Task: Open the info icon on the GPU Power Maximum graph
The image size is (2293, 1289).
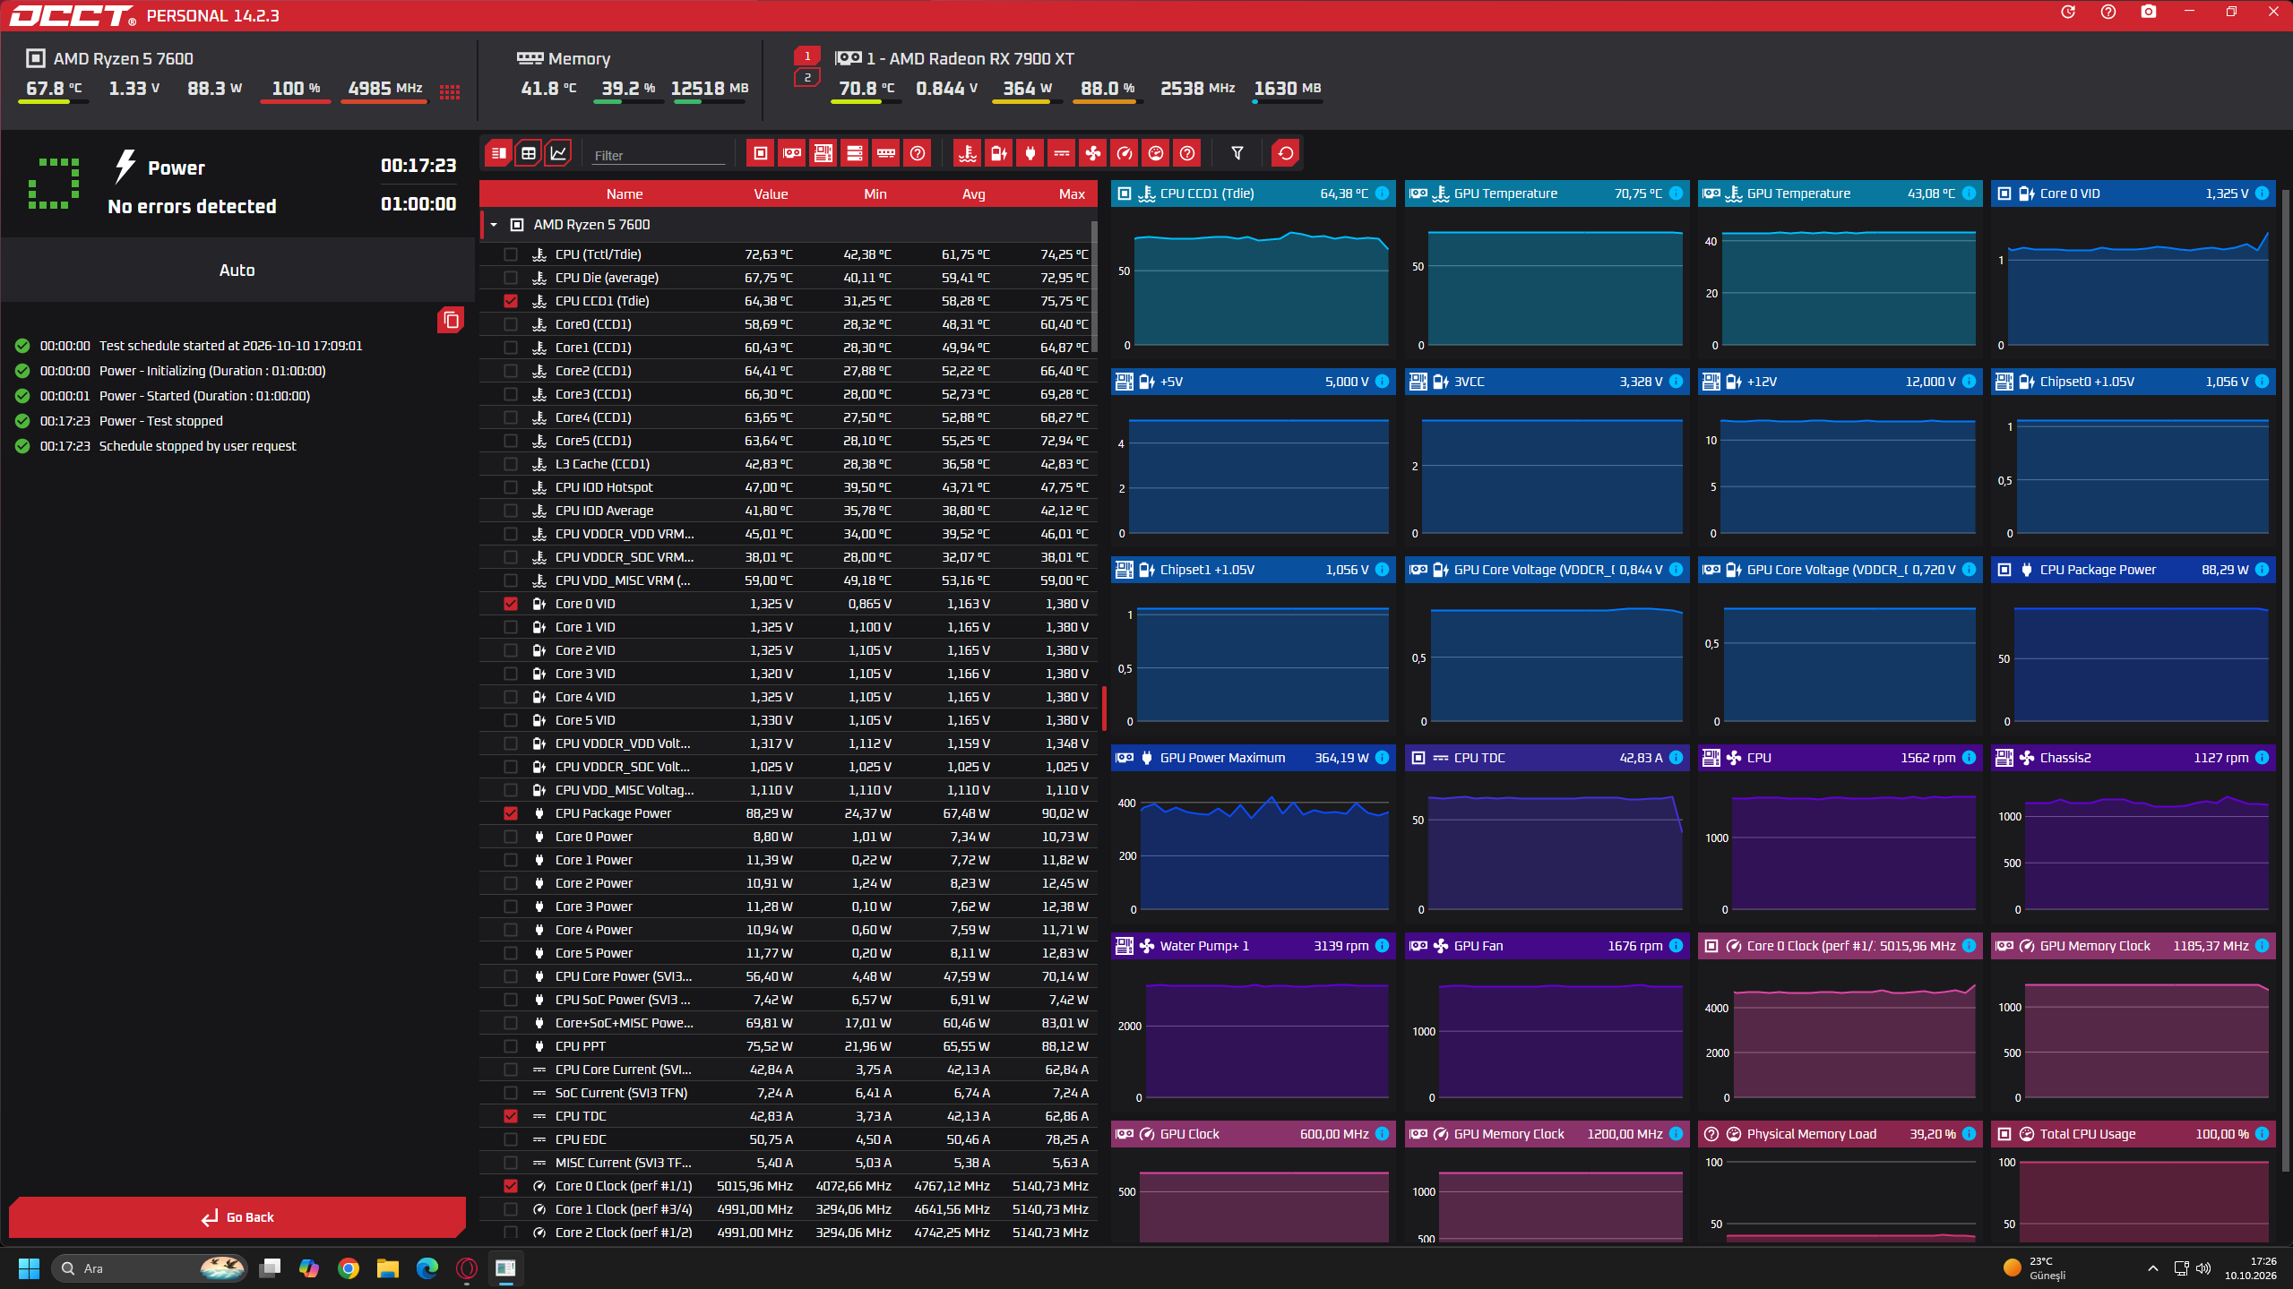Action: 1382,758
